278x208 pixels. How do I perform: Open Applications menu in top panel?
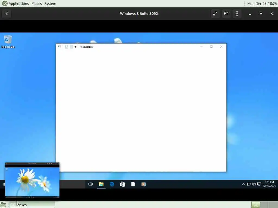[x=15, y=4]
